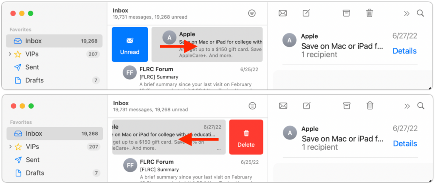Select Drafts mailbox in bottom window sidebar
The image size is (435, 184).
tap(35, 173)
